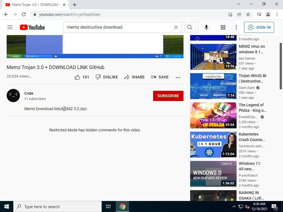Go to the YouTube home logo

[x=32, y=27]
